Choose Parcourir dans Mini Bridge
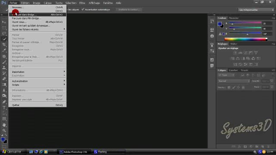The height and width of the screenshot is (155, 276). coord(38,18)
